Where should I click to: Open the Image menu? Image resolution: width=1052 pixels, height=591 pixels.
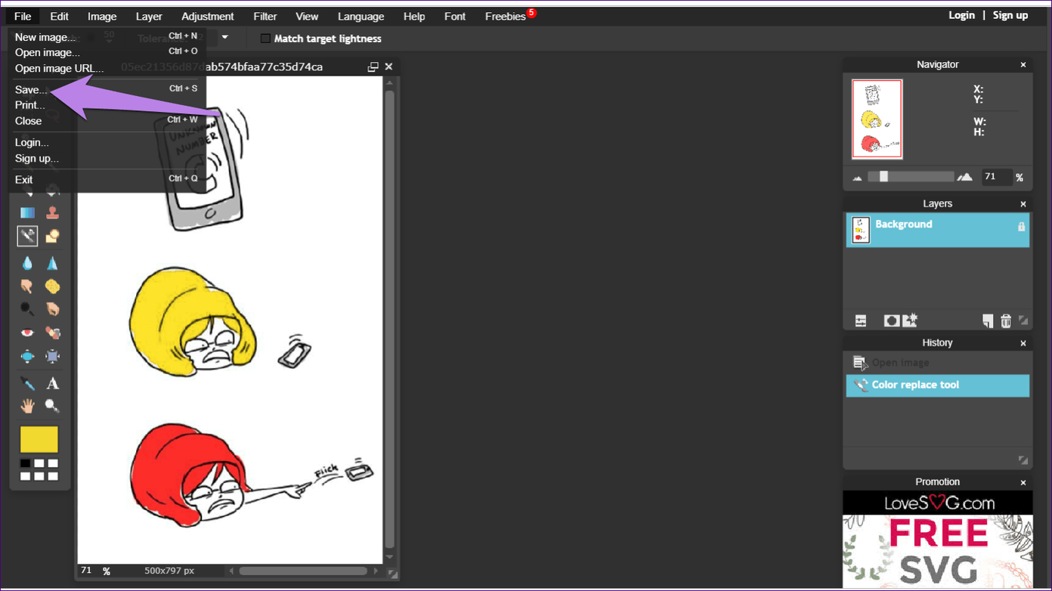click(102, 16)
